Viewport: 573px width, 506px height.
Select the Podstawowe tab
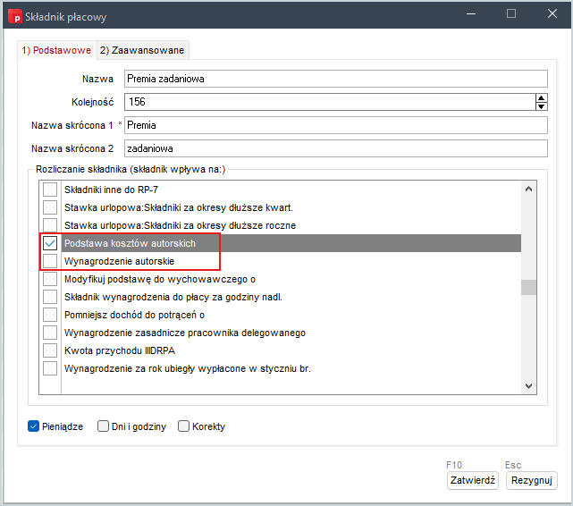pyautogui.click(x=56, y=50)
